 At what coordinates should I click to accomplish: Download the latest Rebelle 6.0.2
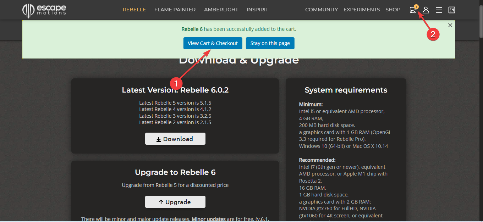point(175,139)
